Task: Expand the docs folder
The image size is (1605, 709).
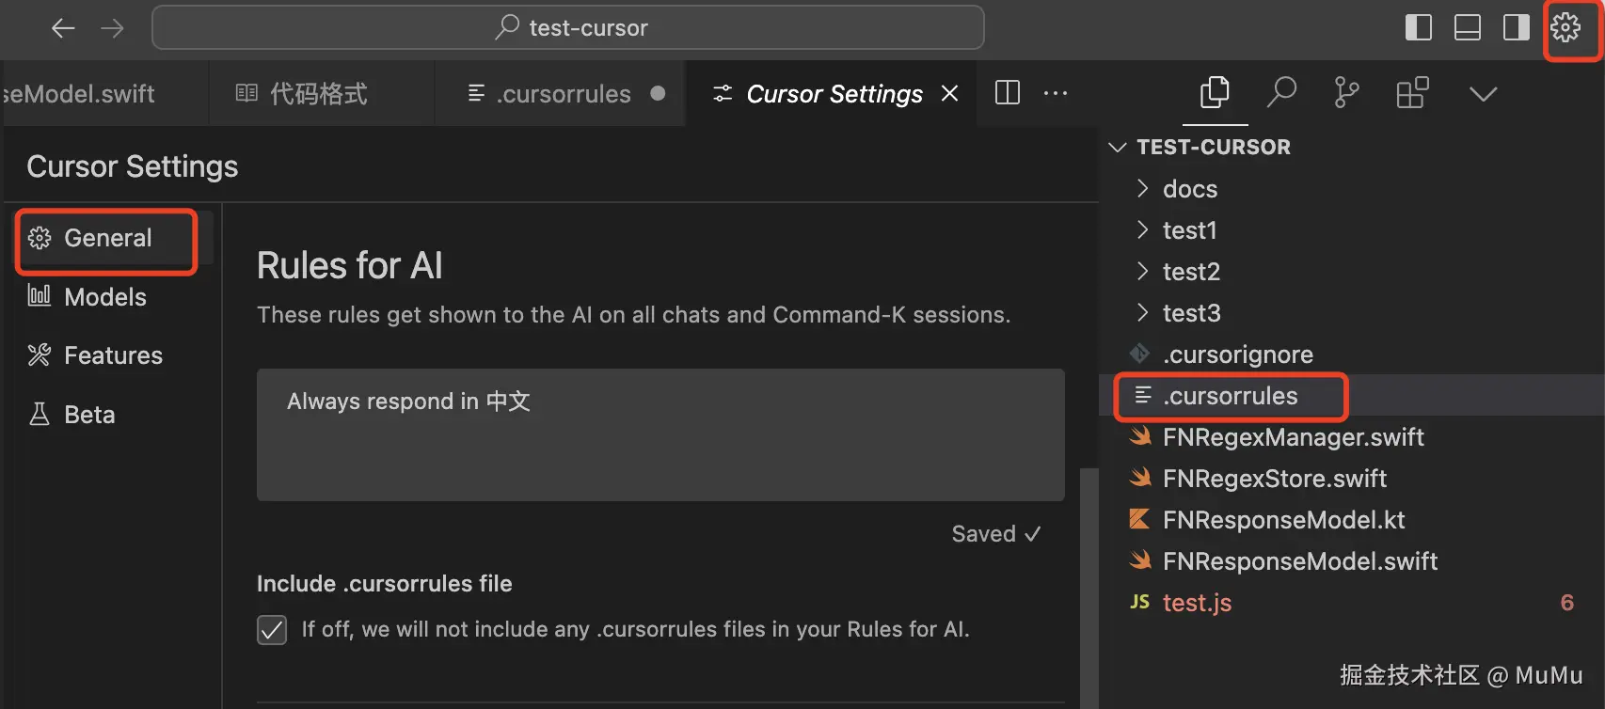Action: pyautogui.click(x=1189, y=189)
